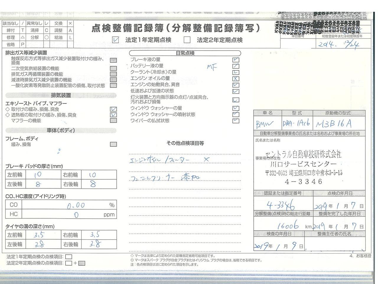Toggle the ブレーキ液の量 checkbox

tap(236, 60)
